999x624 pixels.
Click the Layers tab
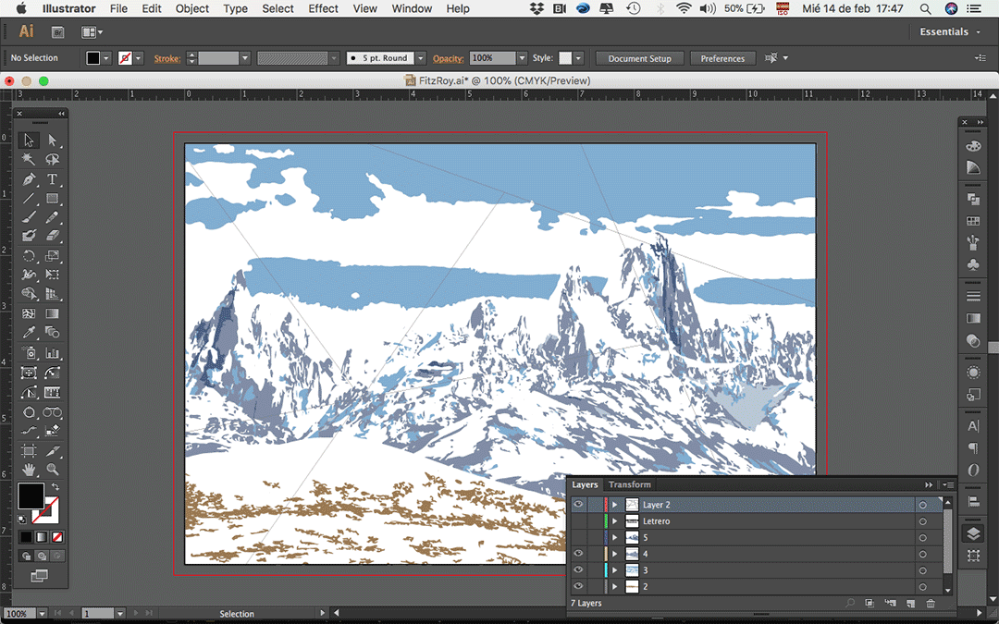click(585, 484)
